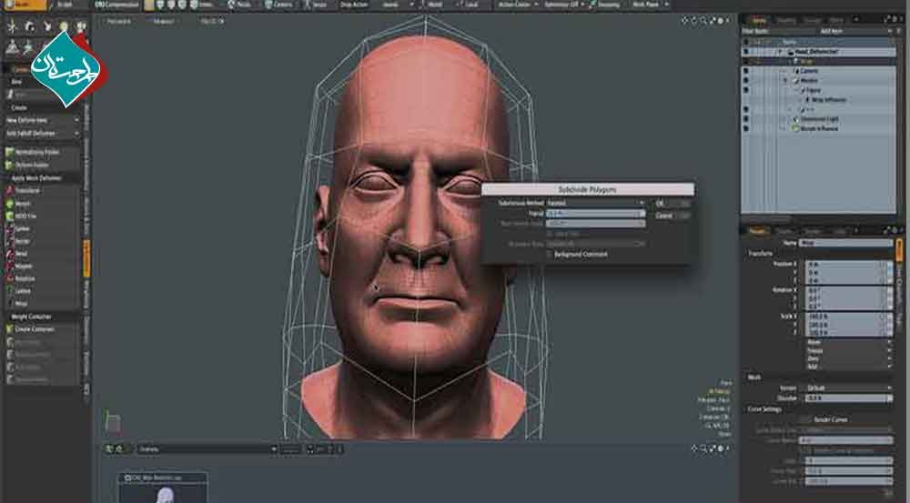Screen dimensions: 910x503
Task: Click the Freeze transform button
Action: coord(848,350)
